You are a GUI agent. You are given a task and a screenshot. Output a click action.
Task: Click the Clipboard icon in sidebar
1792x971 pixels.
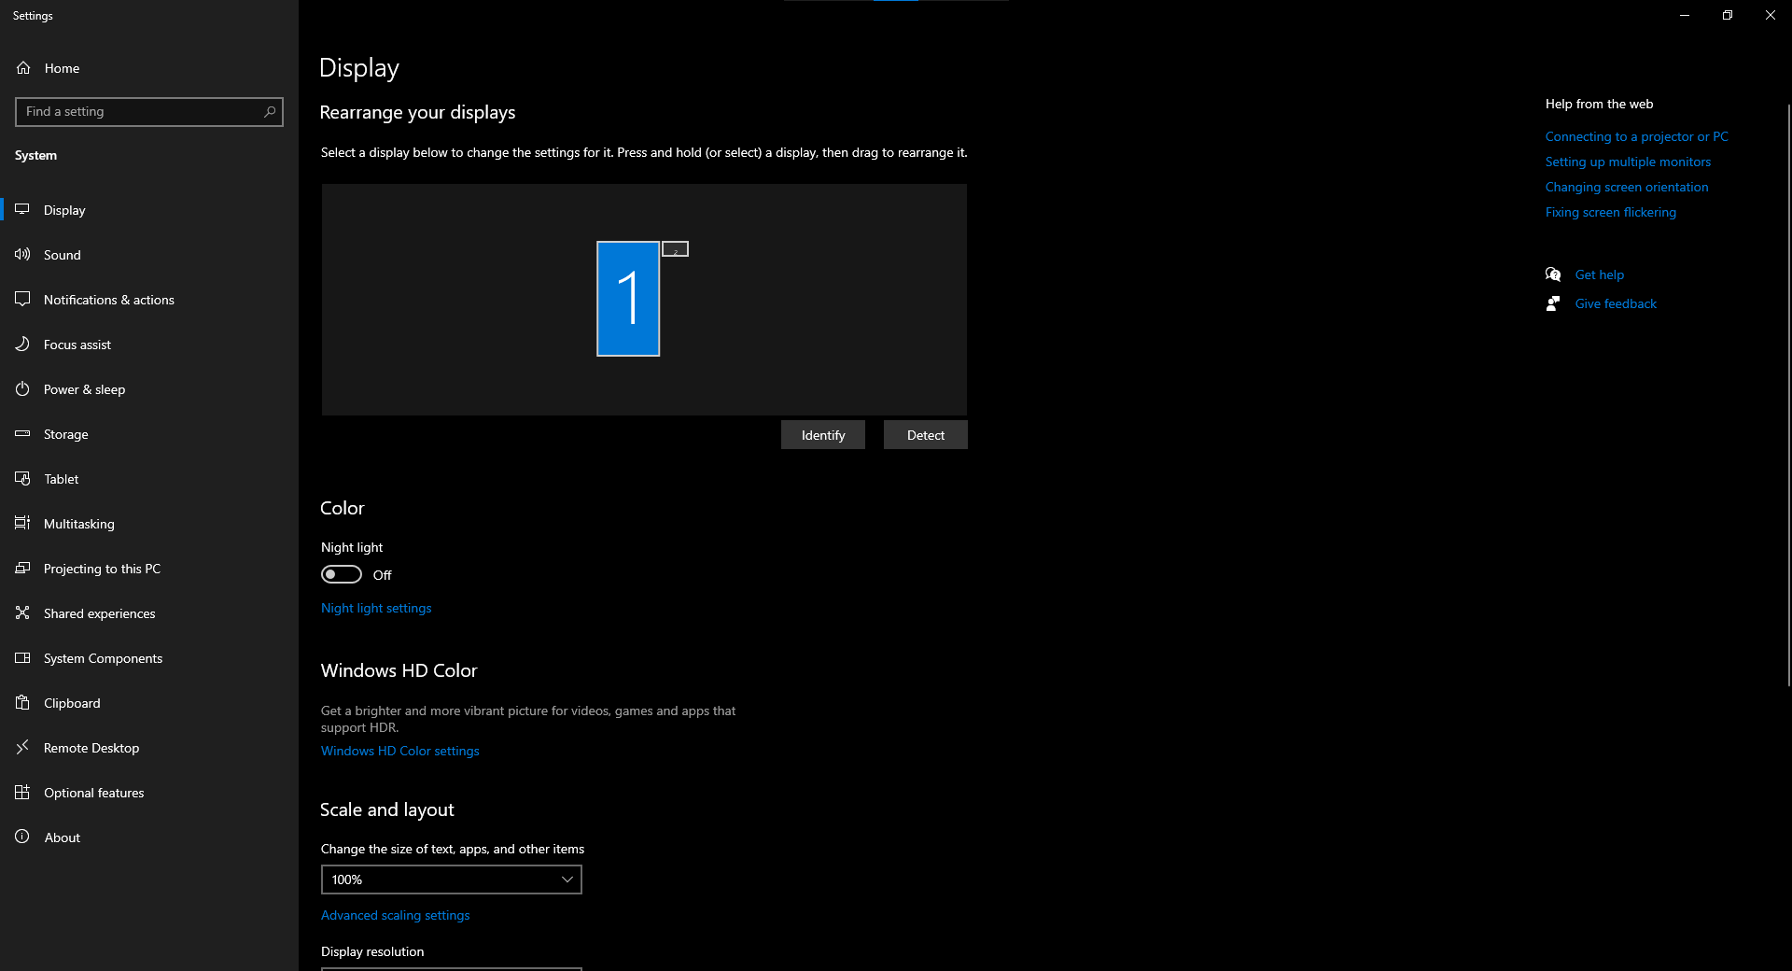click(x=22, y=703)
